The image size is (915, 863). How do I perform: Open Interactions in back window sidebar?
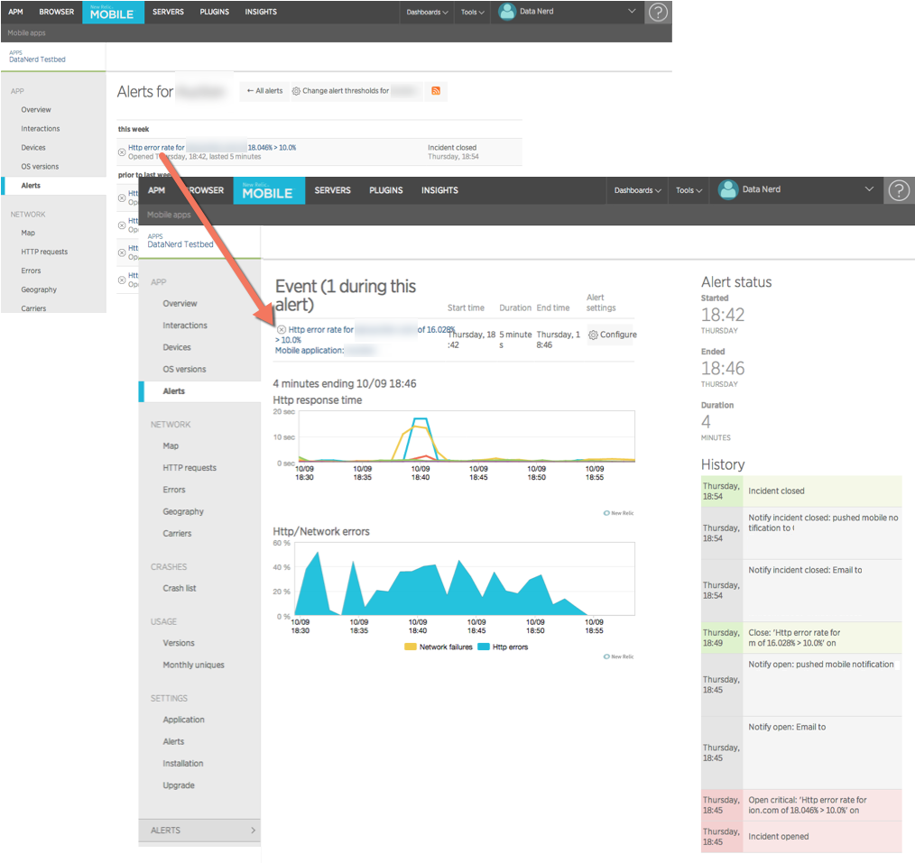[41, 129]
